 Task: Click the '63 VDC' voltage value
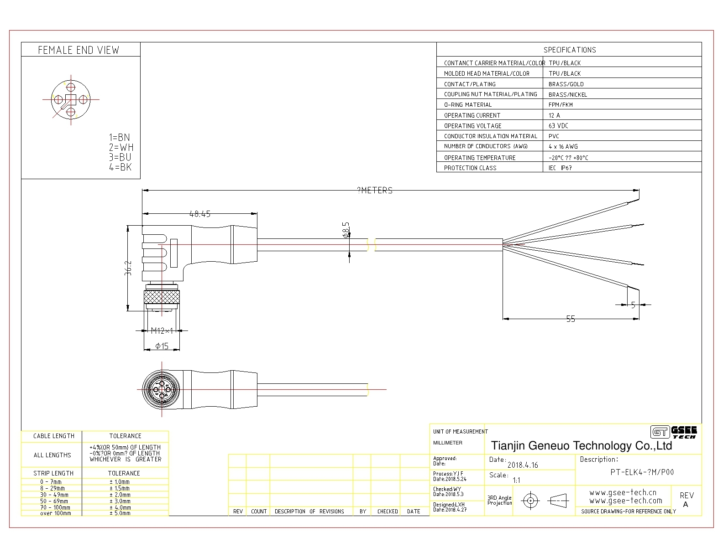tap(558, 126)
